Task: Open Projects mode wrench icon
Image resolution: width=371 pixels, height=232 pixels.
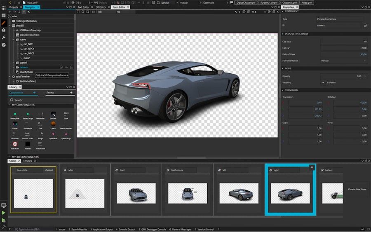Action: point(4,37)
